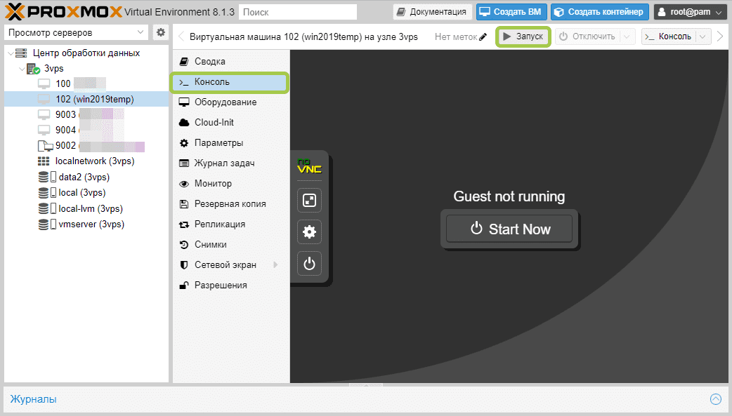Viewport: 732px width, 416px height.
Task: Open the Консоль tab in side menu
Action: [x=229, y=82]
